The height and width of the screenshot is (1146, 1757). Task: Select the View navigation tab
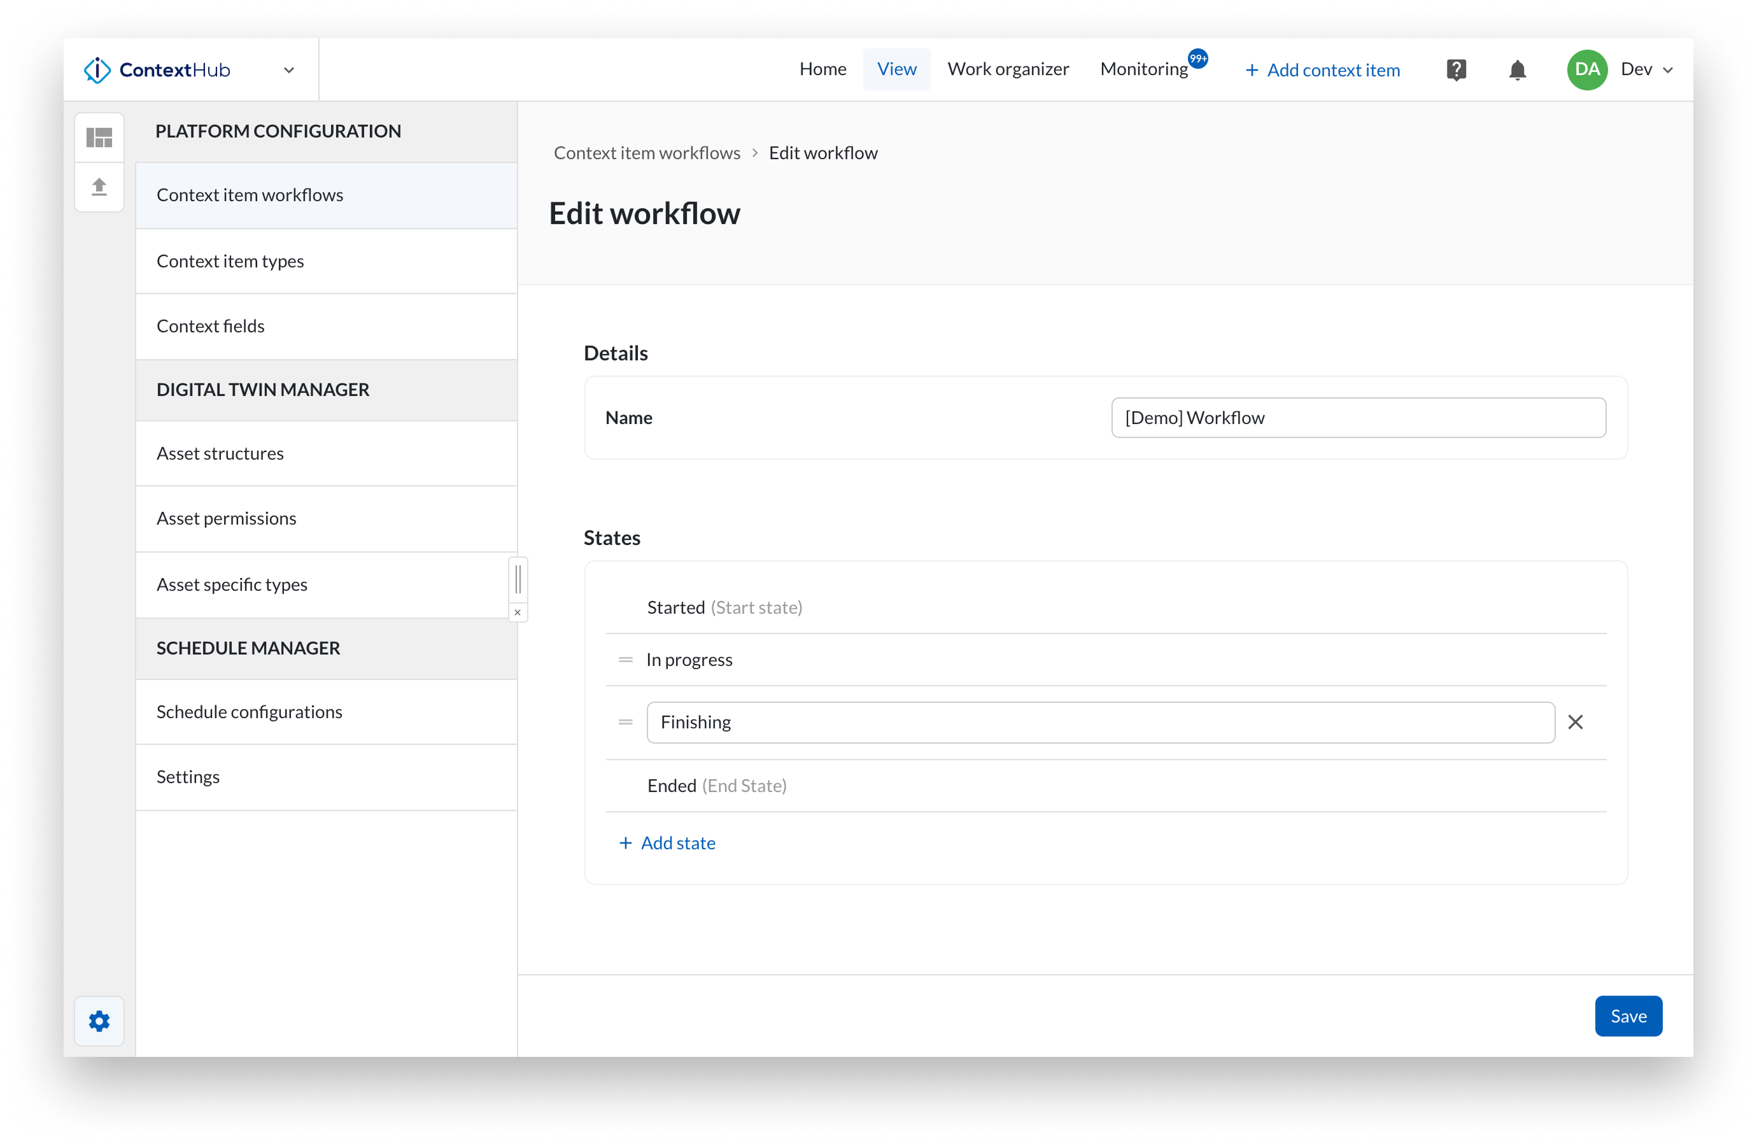click(x=896, y=69)
